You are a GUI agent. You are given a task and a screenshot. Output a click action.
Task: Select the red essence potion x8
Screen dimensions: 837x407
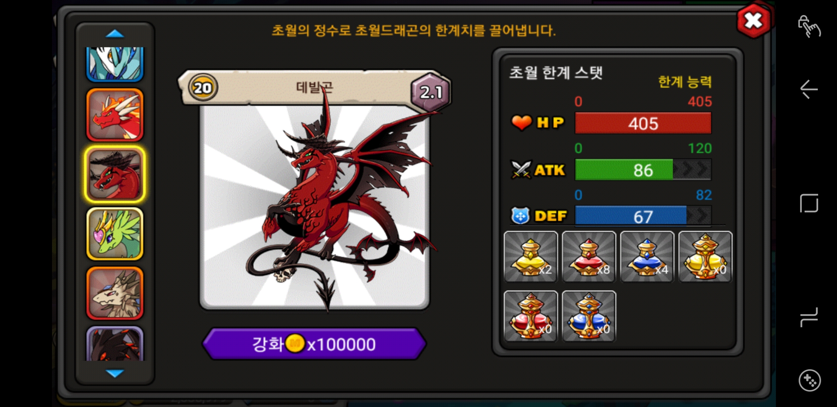tap(589, 257)
